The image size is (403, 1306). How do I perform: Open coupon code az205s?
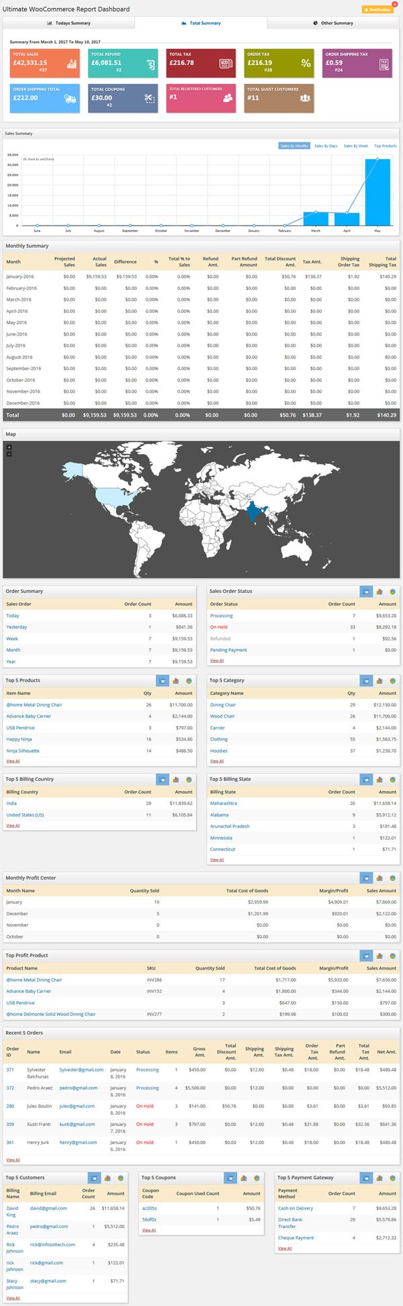[149, 1209]
